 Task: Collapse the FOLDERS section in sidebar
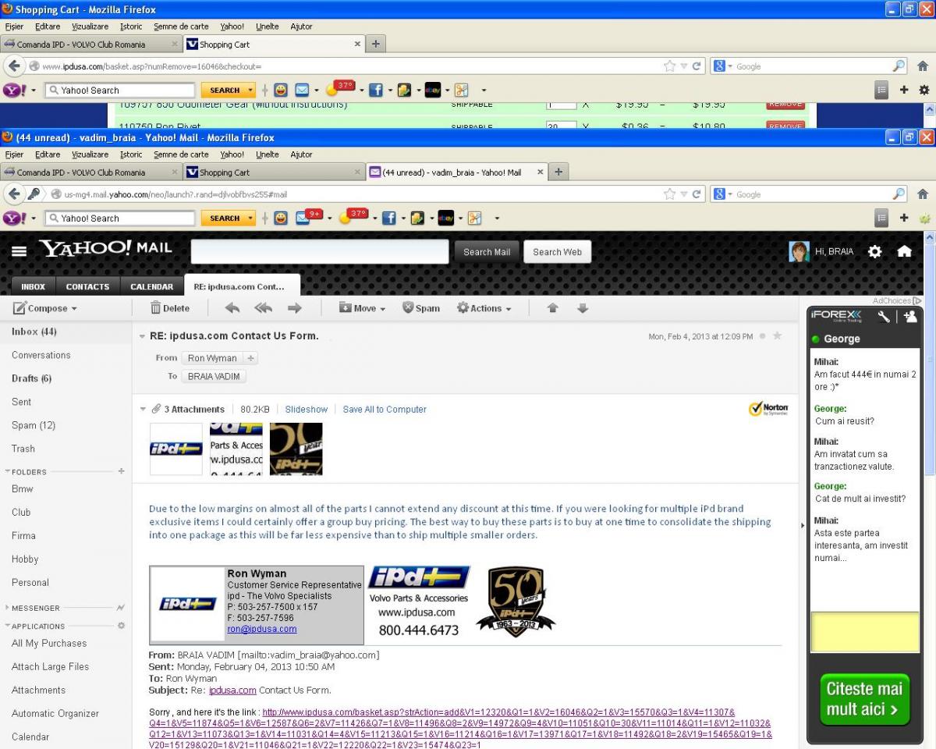8,472
